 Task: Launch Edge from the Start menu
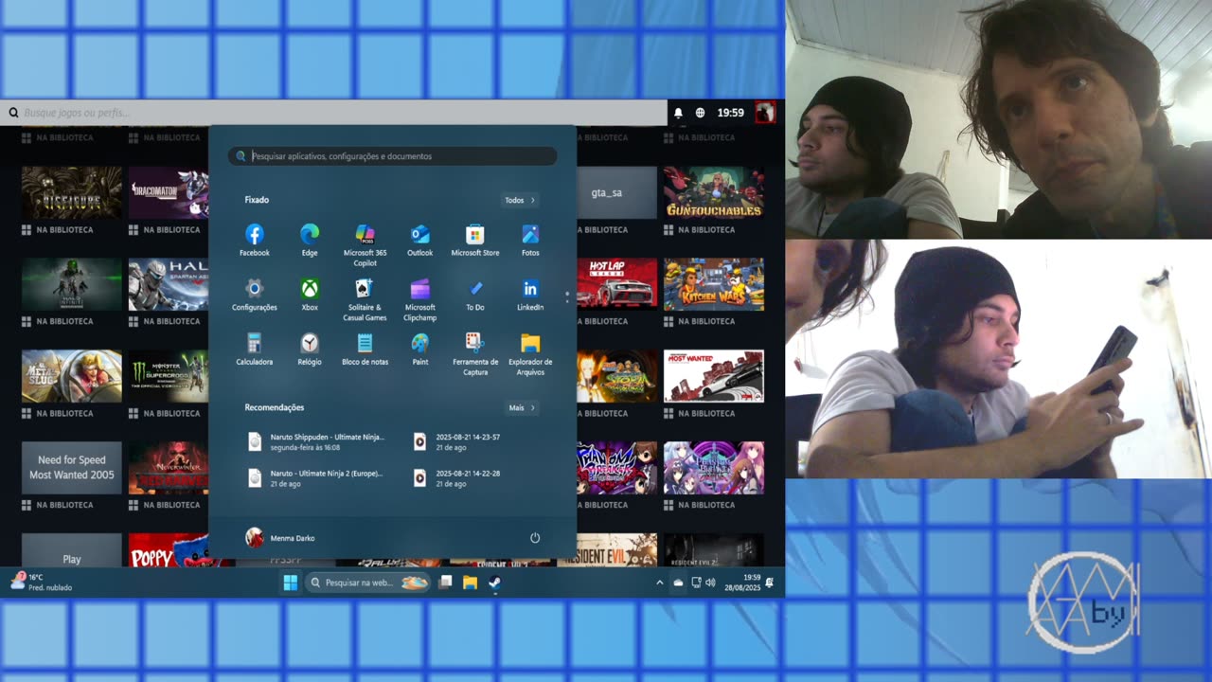coord(310,241)
